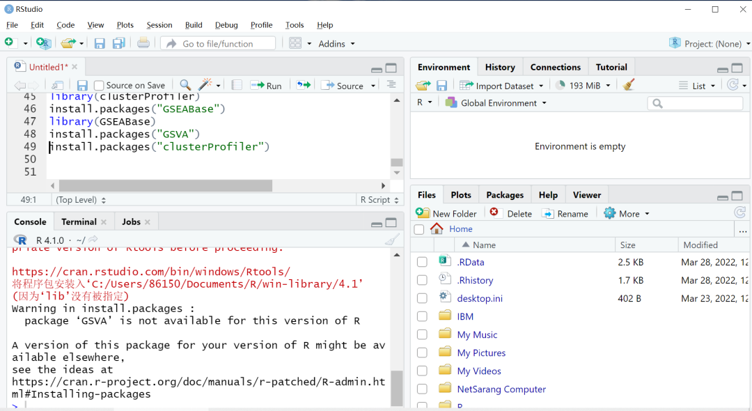752x411 pixels.
Task: Tick checkbox for .Rhistory file
Action: 422,280
